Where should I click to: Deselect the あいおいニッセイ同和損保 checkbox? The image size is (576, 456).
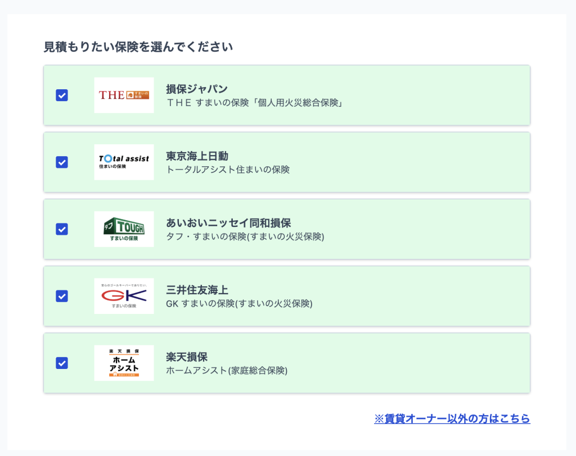tap(62, 229)
